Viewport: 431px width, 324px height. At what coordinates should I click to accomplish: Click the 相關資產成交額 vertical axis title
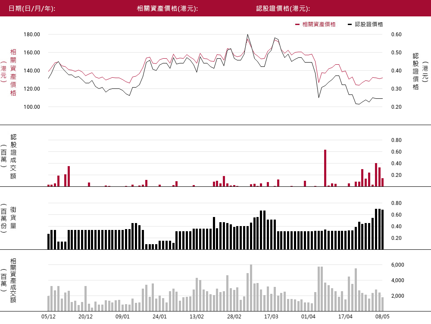pyautogui.click(x=13, y=280)
